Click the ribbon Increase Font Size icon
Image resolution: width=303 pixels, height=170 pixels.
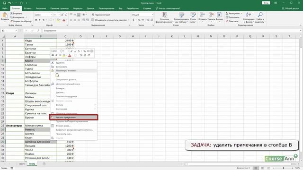click(62, 15)
